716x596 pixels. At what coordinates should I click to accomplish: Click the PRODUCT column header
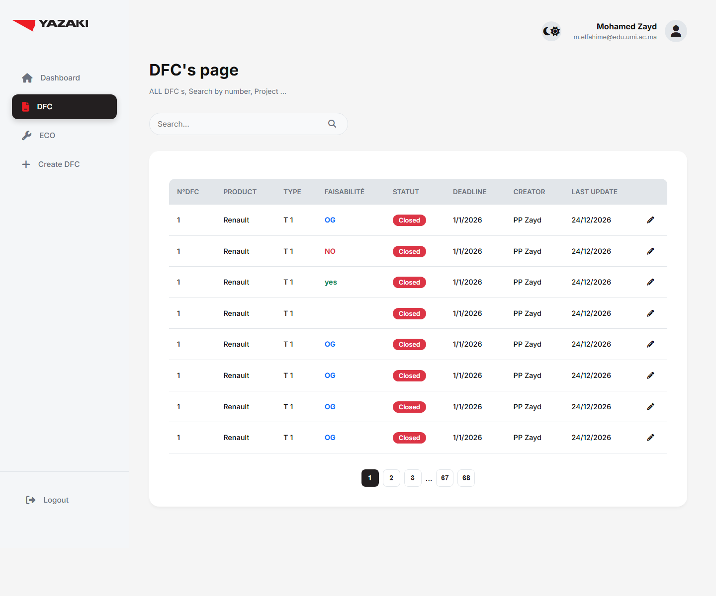240,192
